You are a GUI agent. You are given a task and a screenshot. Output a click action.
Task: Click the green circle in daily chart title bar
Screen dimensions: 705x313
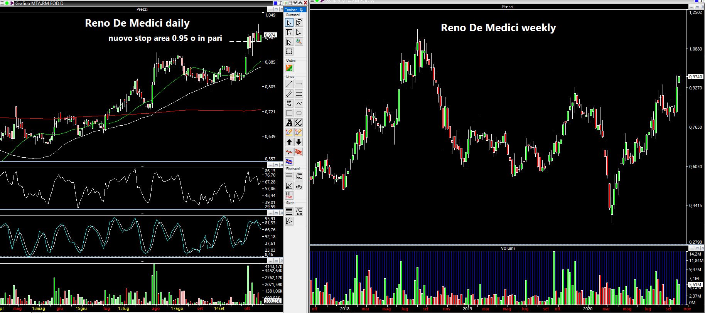[x=7, y=3]
